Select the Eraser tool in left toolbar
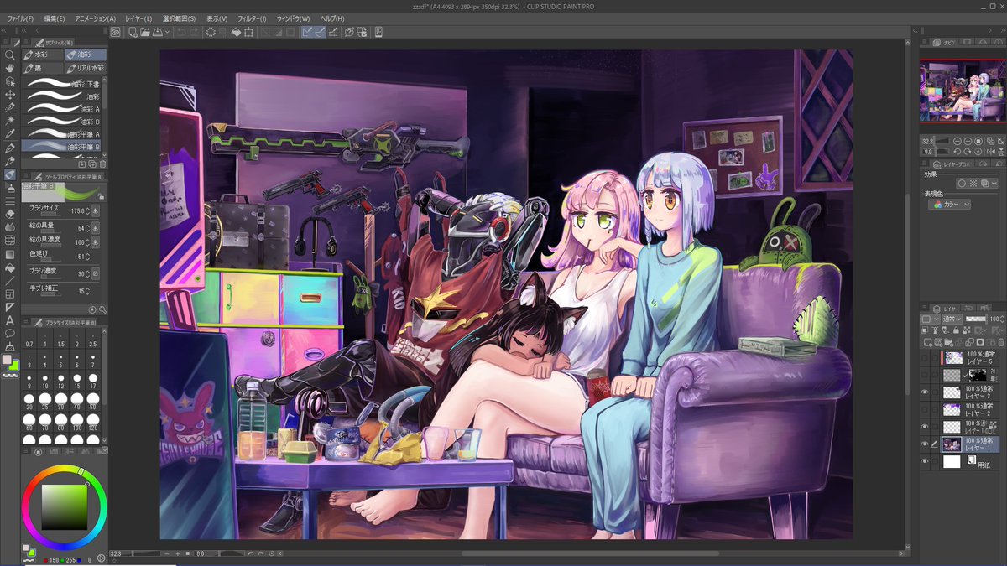 (10, 214)
